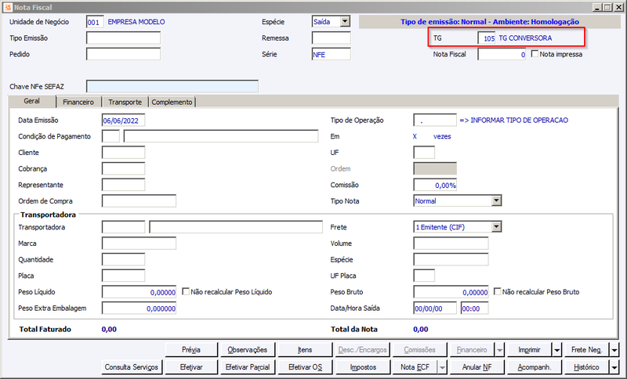Viewport: 627px width, 379px height.
Task: Click the Quantidade input field
Action: [x=123, y=260]
